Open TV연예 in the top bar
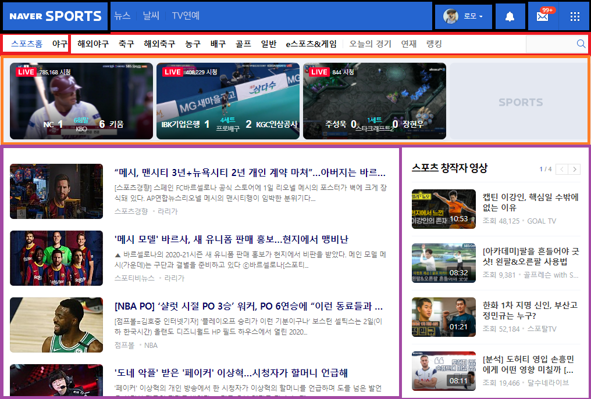The width and height of the screenshot is (591, 399). [x=186, y=16]
